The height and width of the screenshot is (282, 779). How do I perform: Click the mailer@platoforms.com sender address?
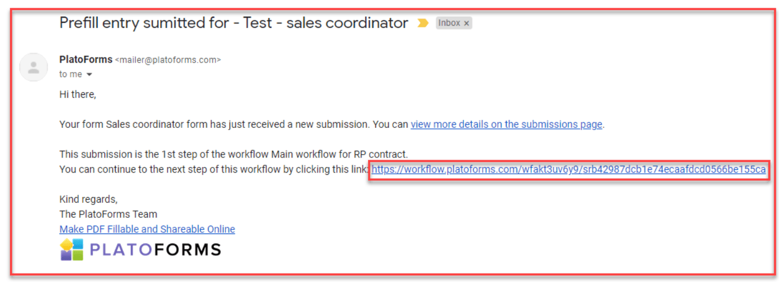tap(168, 60)
